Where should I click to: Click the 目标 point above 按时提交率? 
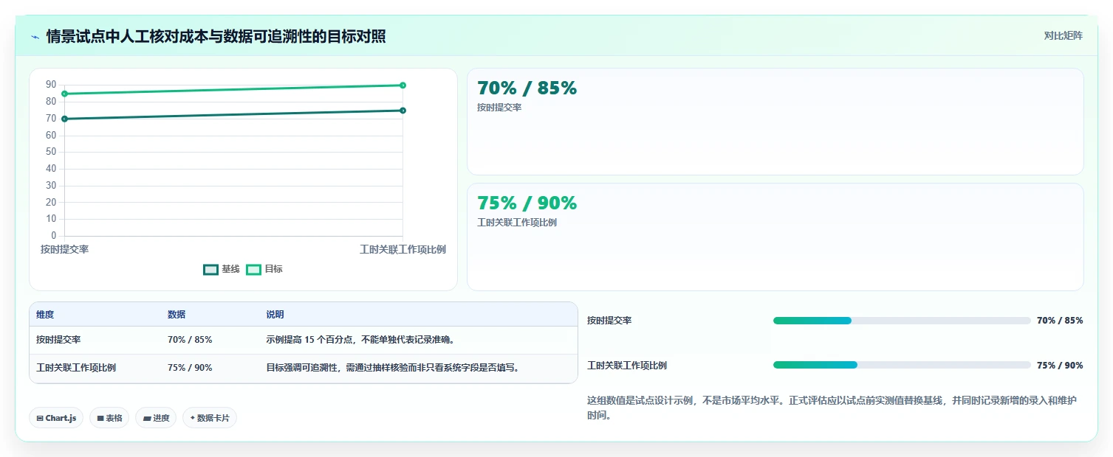[x=64, y=94]
